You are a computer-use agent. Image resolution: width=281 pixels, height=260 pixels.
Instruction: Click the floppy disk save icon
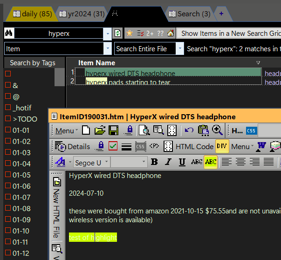pyautogui.click(x=114, y=130)
